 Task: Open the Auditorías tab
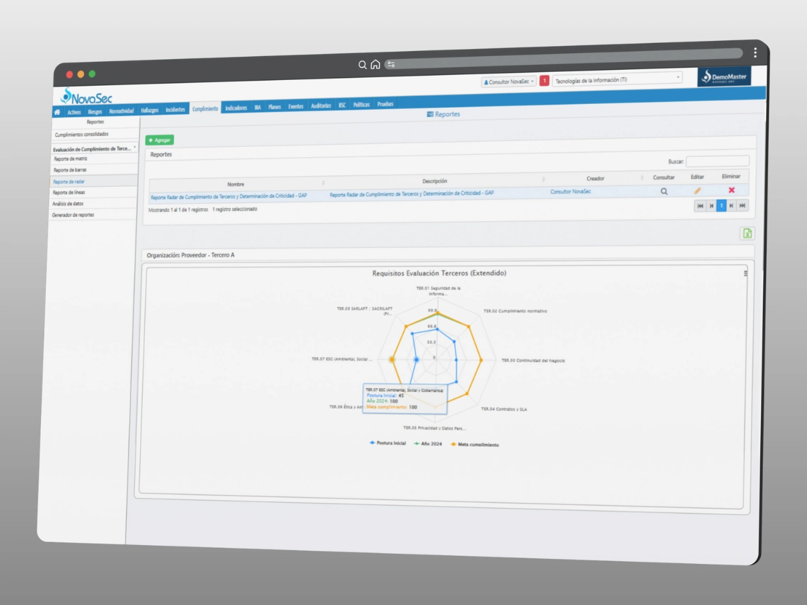(x=320, y=106)
